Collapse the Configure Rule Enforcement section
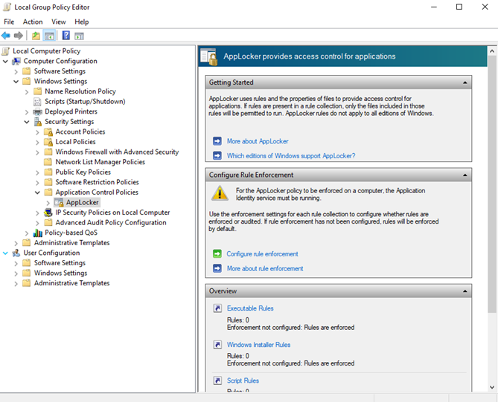Screen dimensions: 498x402 coord(465,175)
